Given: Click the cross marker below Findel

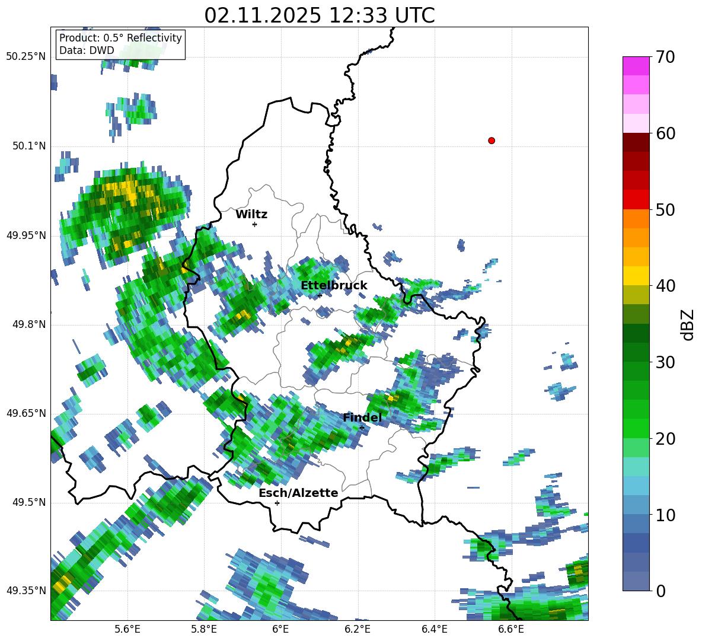Looking at the screenshot, I should (362, 428).
